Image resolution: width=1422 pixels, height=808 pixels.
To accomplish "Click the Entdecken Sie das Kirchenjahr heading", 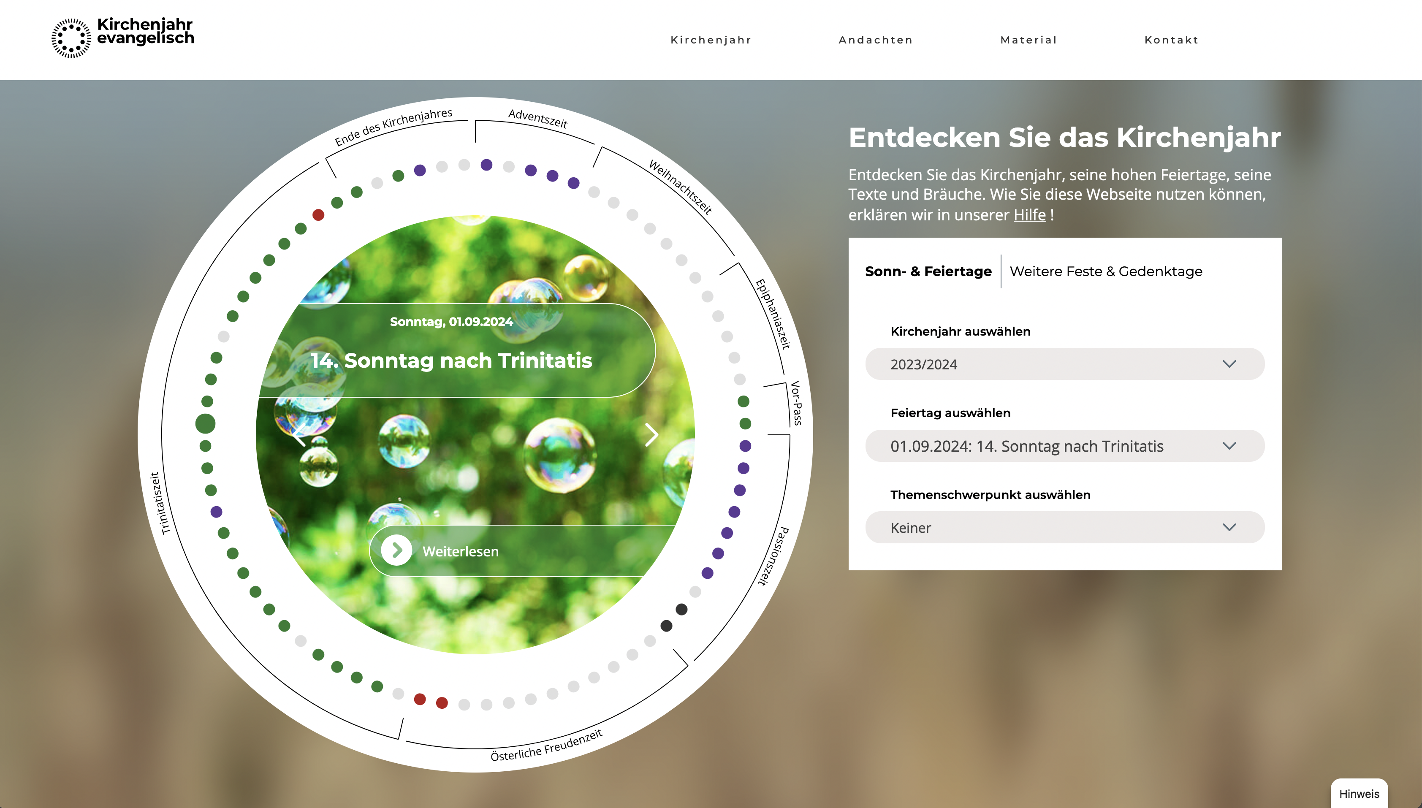I will coord(1064,137).
